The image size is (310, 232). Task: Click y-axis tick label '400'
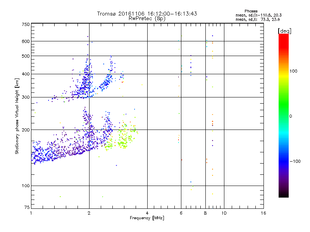[x=26, y=74]
